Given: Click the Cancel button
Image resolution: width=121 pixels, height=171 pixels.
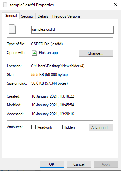Looking at the screenshot, I should pos(79,164).
